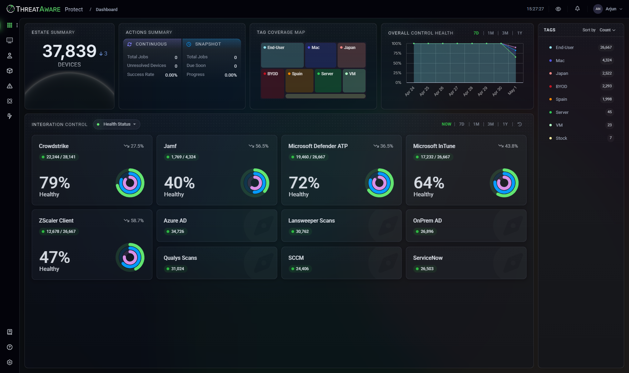Select 7D range in Overall Control Health
Viewport: 629px width, 373px height.
[476, 33]
